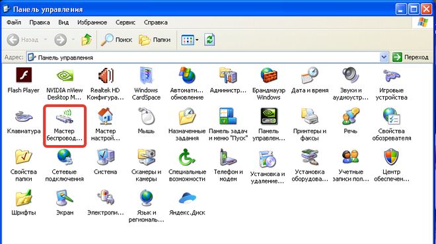Viewport: 436px width, 244px height.
Task: Open the Вид menu
Action: click(x=63, y=22)
